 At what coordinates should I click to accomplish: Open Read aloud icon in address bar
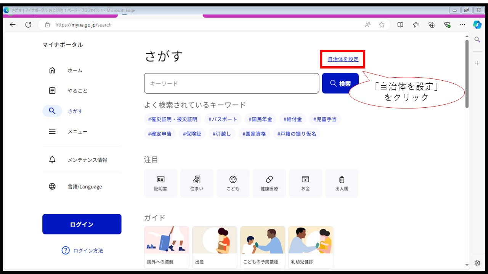pyautogui.click(x=368, y=25)
